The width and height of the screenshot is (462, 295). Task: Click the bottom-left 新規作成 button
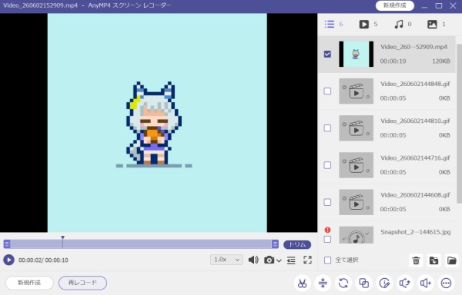click(29, 283)
